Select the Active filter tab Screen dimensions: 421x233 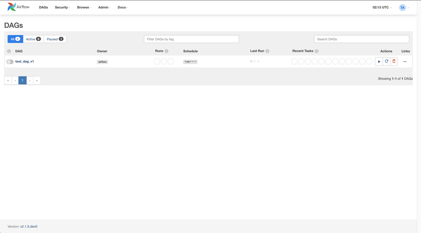coord(33,39)
